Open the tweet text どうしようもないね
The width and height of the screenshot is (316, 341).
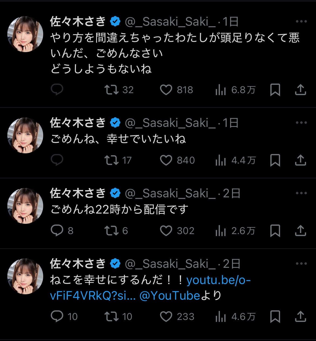click(101, 69)
